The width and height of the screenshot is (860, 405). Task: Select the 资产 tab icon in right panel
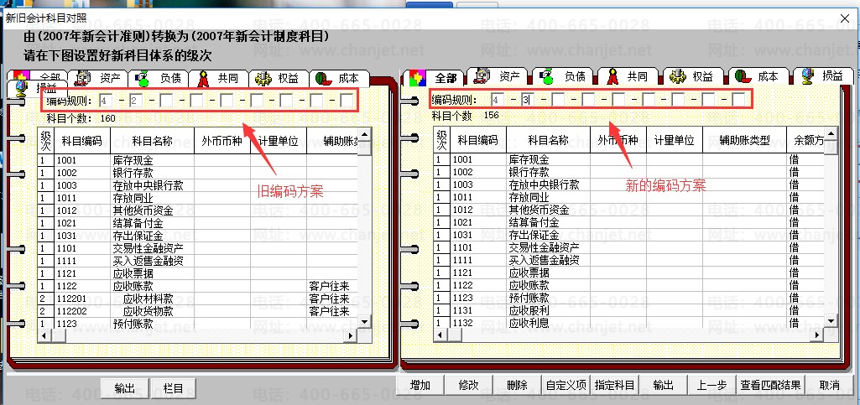point(482,77)
